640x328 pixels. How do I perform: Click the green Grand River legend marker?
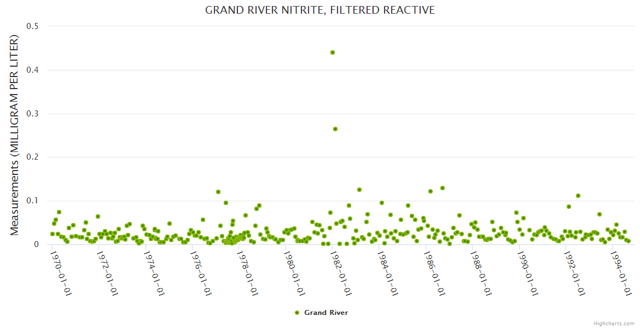(297, 313)
